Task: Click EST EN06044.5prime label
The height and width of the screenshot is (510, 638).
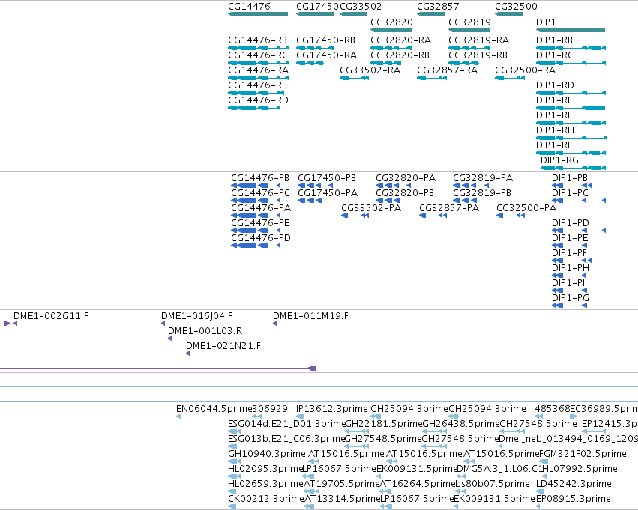Action: [x=214, y=409]
